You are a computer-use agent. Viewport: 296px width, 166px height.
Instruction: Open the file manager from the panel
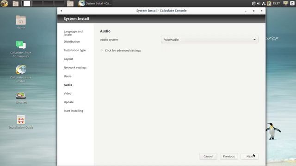(x=15, y=3)
